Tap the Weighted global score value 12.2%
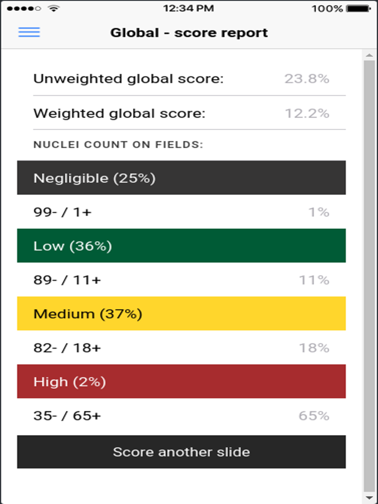 [307, 113]
